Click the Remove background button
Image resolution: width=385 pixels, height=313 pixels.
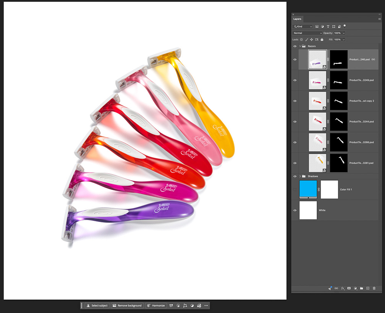127,305
